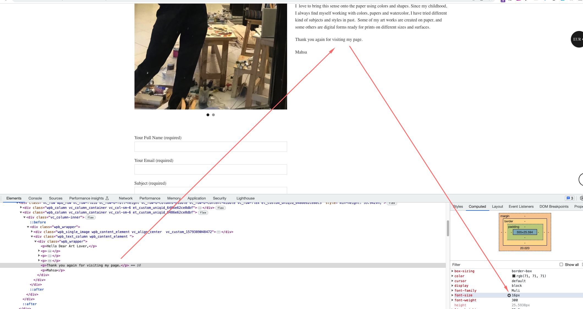Viewport: 583px width, 309px height.
Task: Click the Elements panel tab
Action: tap(14, 198)
